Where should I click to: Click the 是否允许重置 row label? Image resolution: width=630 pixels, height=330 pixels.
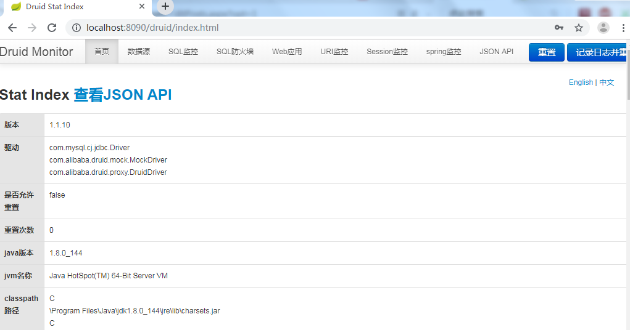point(19,201)
